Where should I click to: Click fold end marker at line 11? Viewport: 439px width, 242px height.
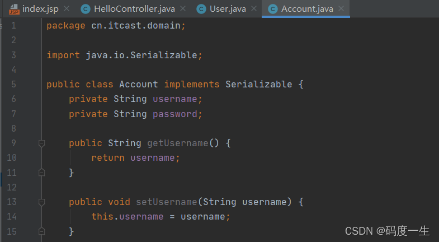click(41, 173)
